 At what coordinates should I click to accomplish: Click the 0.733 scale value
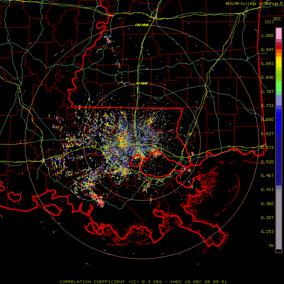pos(267,106)
